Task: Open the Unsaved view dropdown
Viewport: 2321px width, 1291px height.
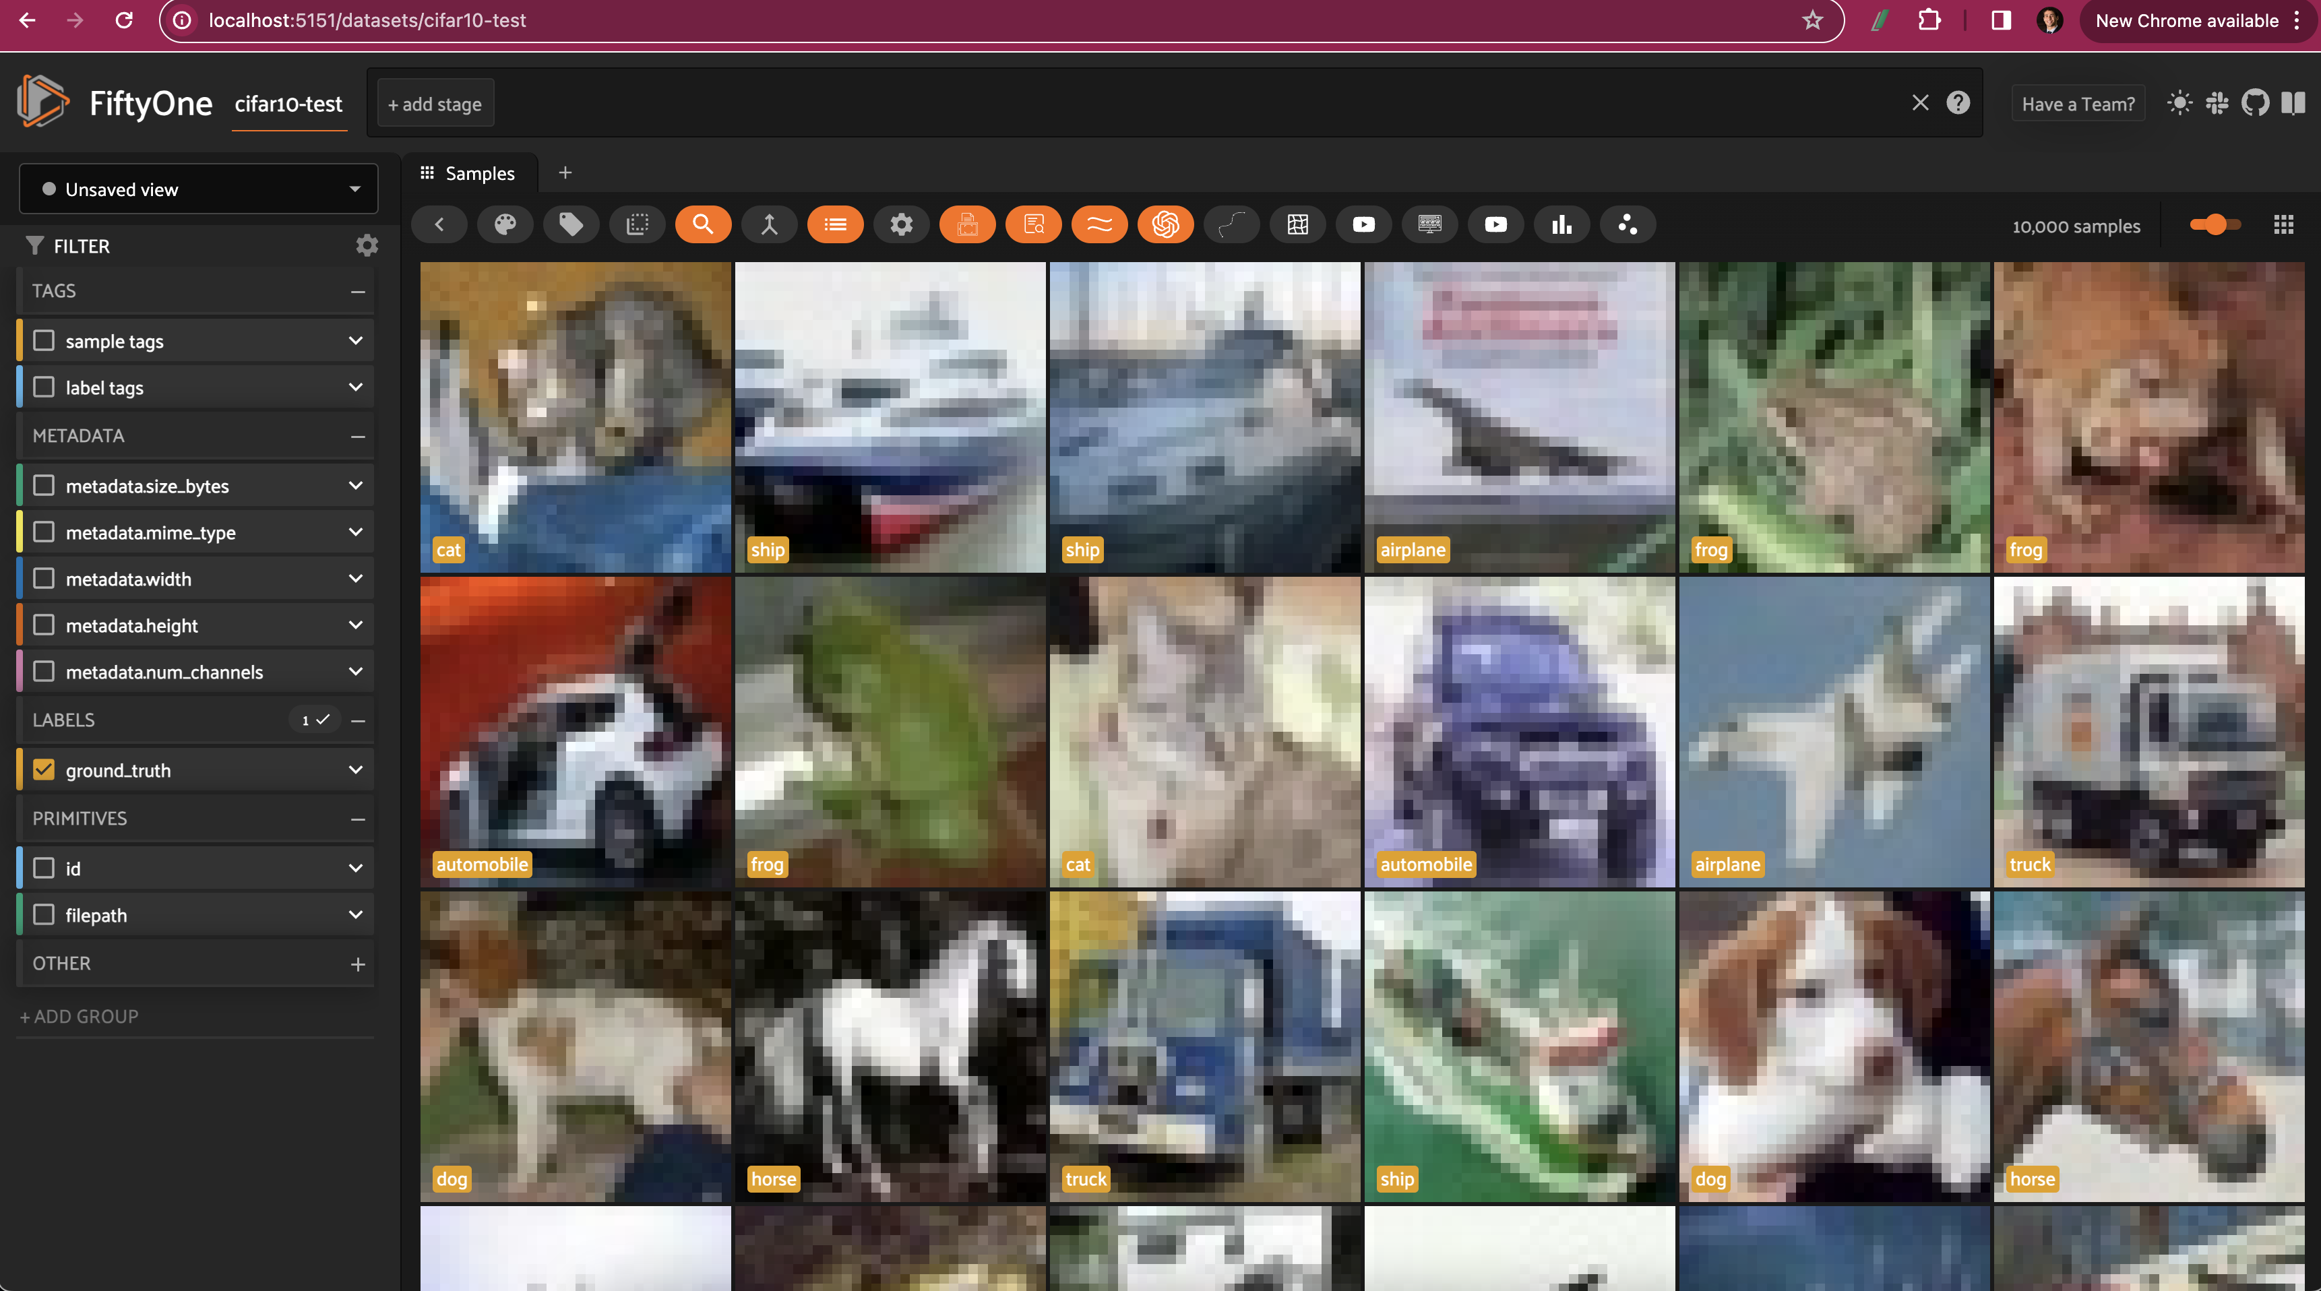Action: [198, 189]
